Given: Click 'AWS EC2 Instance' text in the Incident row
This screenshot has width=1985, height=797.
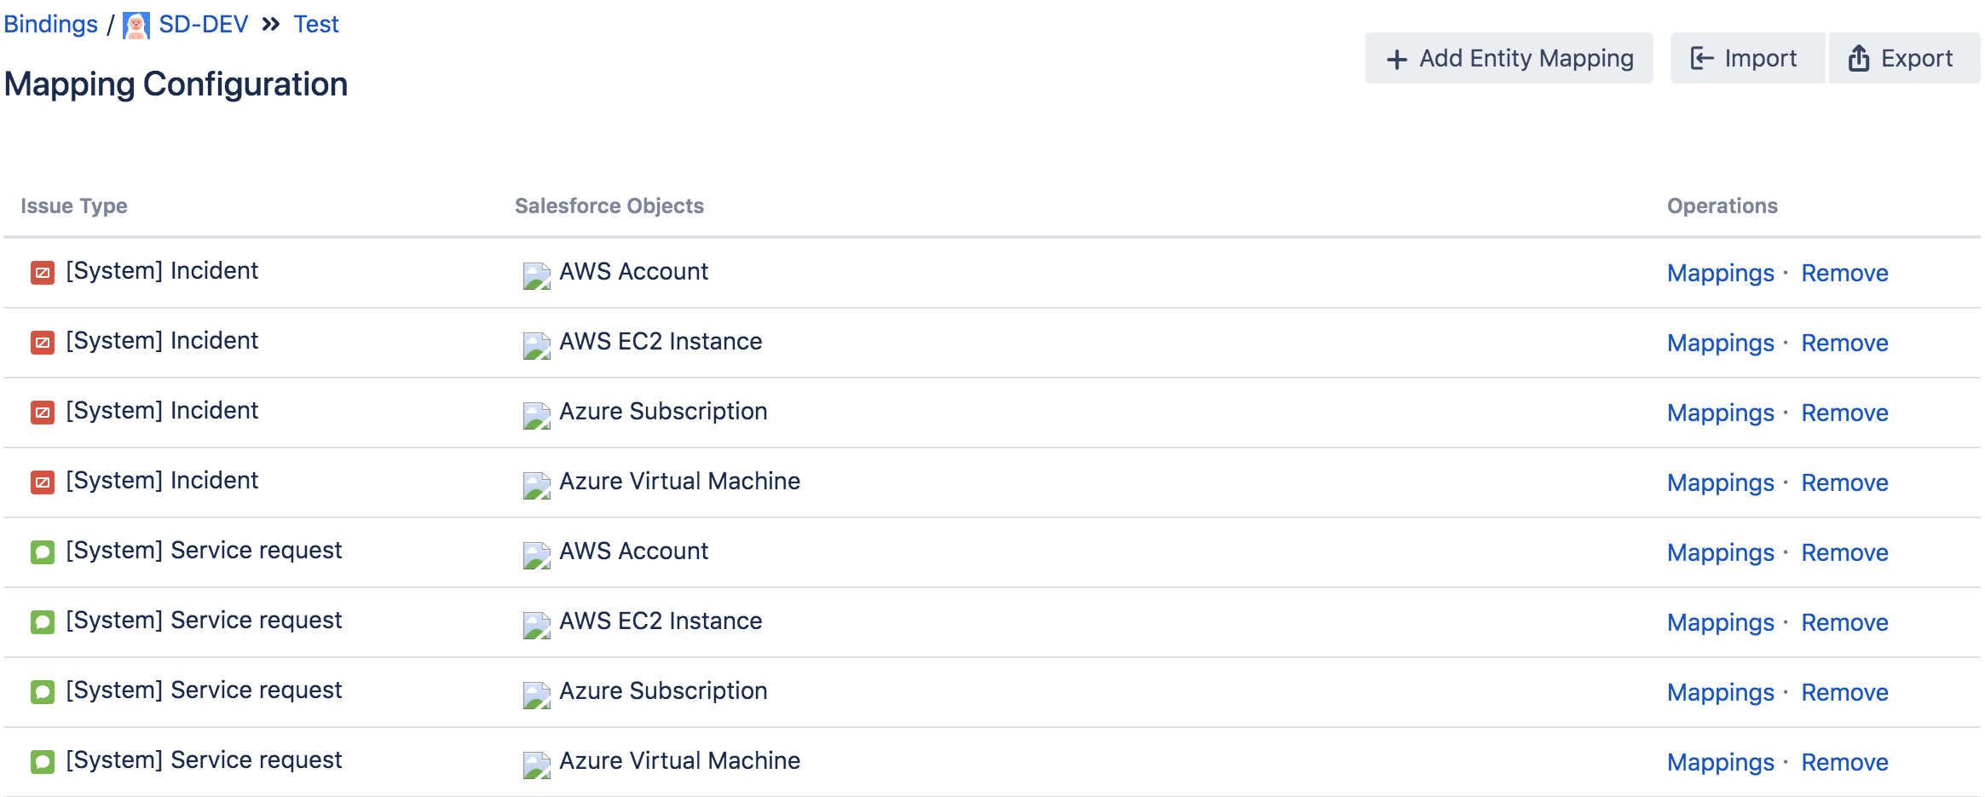Looking at the screenshot, I should point(661,342).
